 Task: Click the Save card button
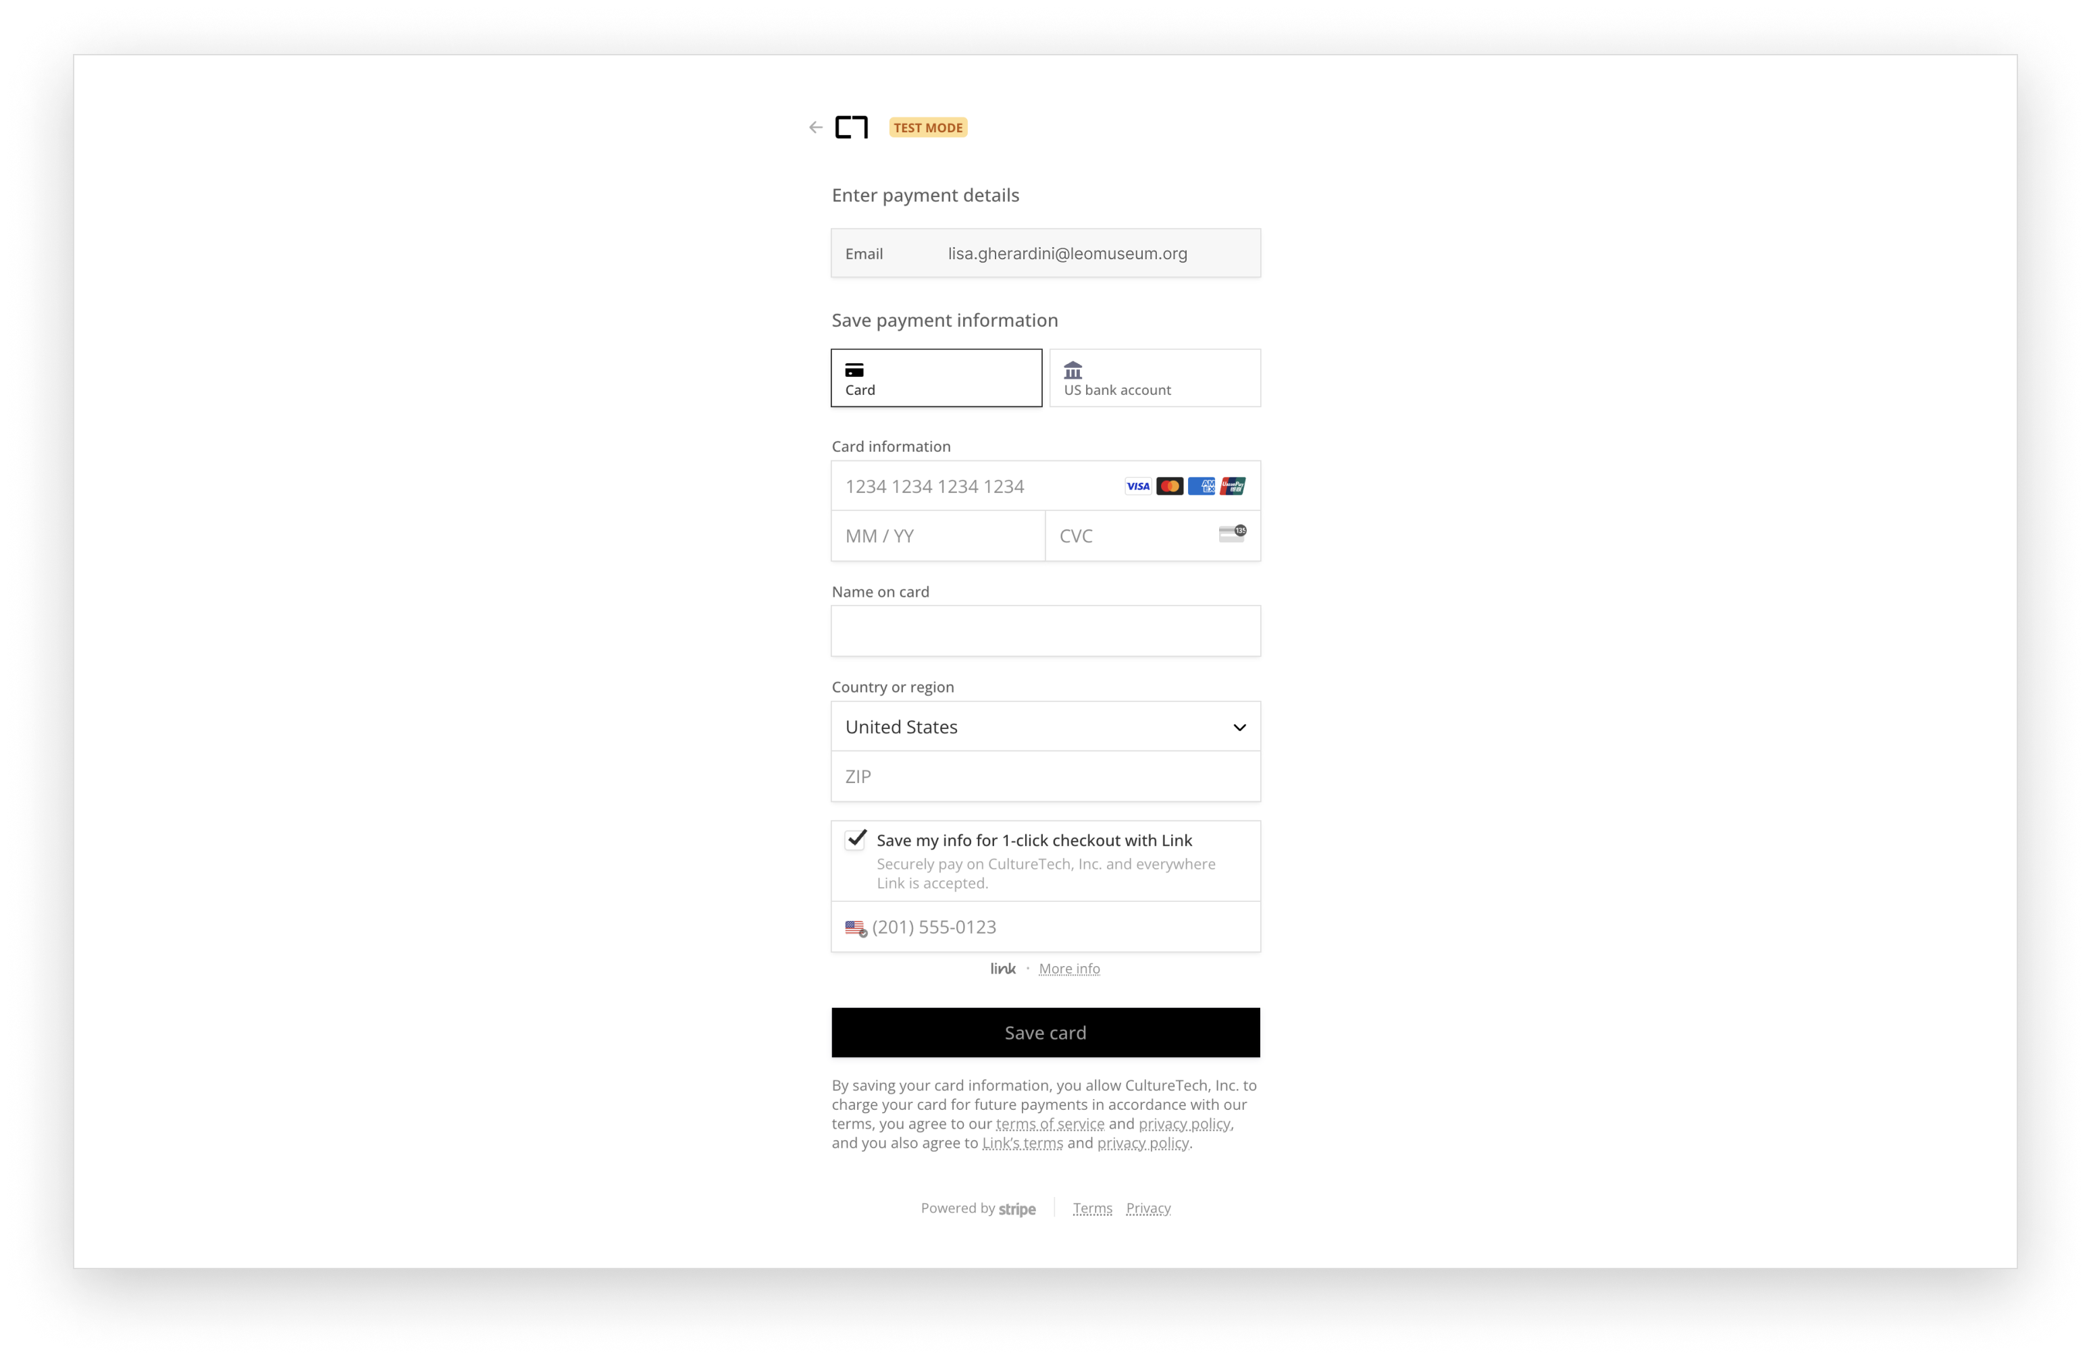(1045, 1033)
